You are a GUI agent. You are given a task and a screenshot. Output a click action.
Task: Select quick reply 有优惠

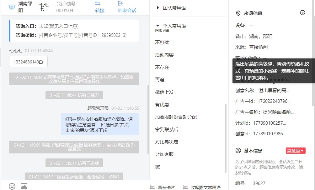point(162,105)
